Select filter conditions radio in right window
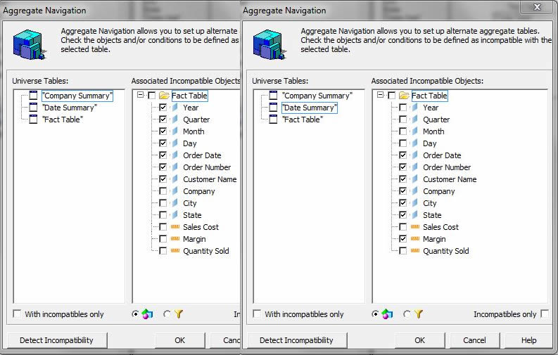 pyautogui.click(x=407, y=314)
